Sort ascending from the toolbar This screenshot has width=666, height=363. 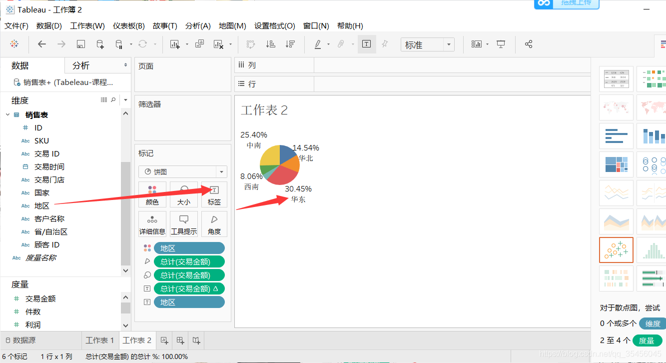(x=270, y=44)
